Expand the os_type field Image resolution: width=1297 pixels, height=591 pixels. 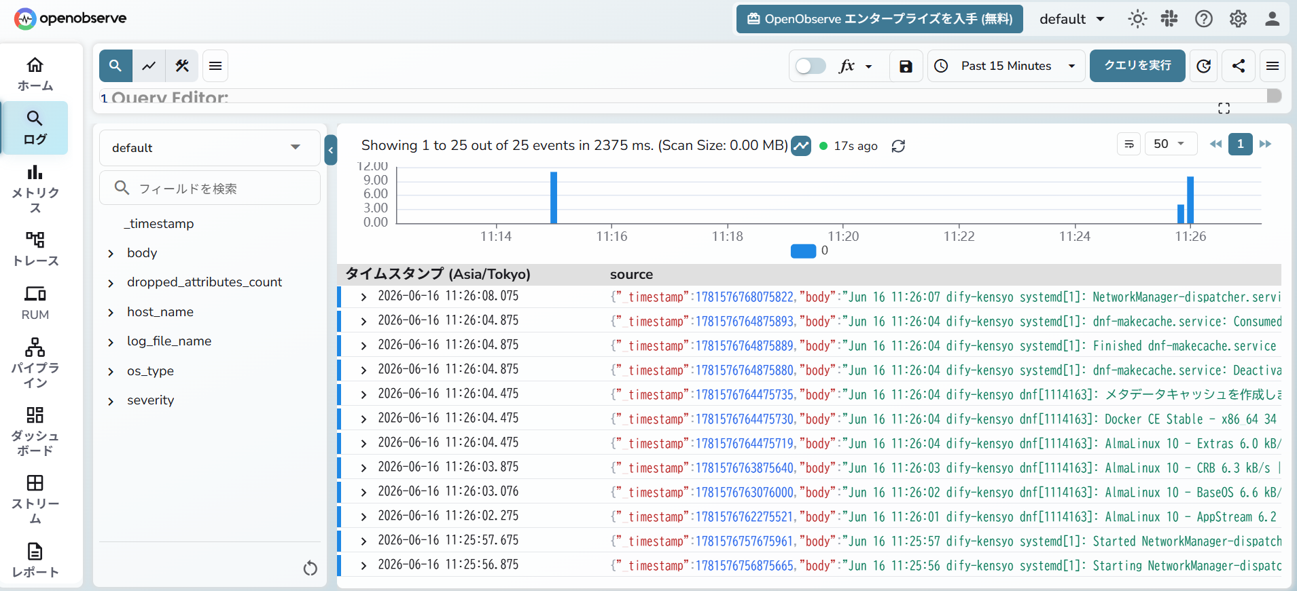pyautogui.click(x=111, y=372)
